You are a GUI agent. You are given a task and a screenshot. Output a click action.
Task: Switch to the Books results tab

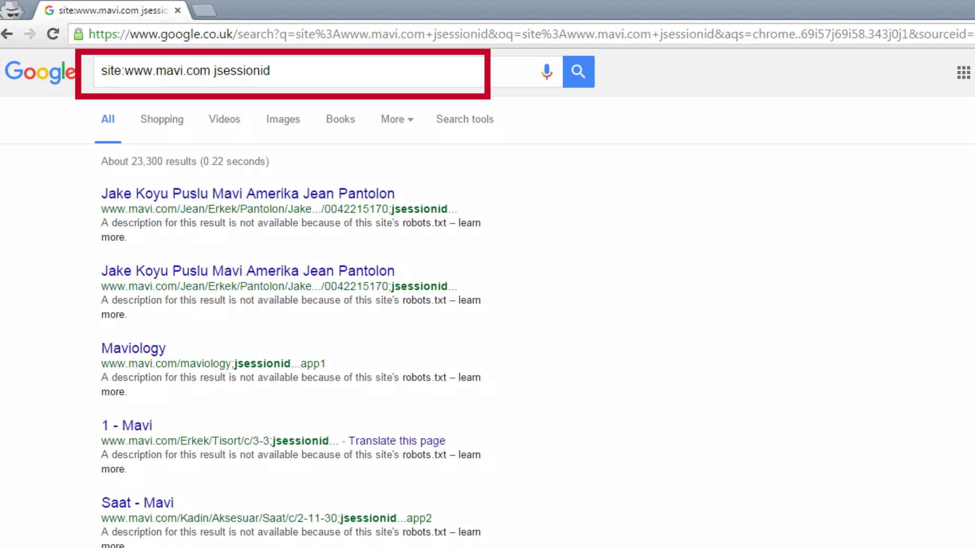[x=340, y=119]
